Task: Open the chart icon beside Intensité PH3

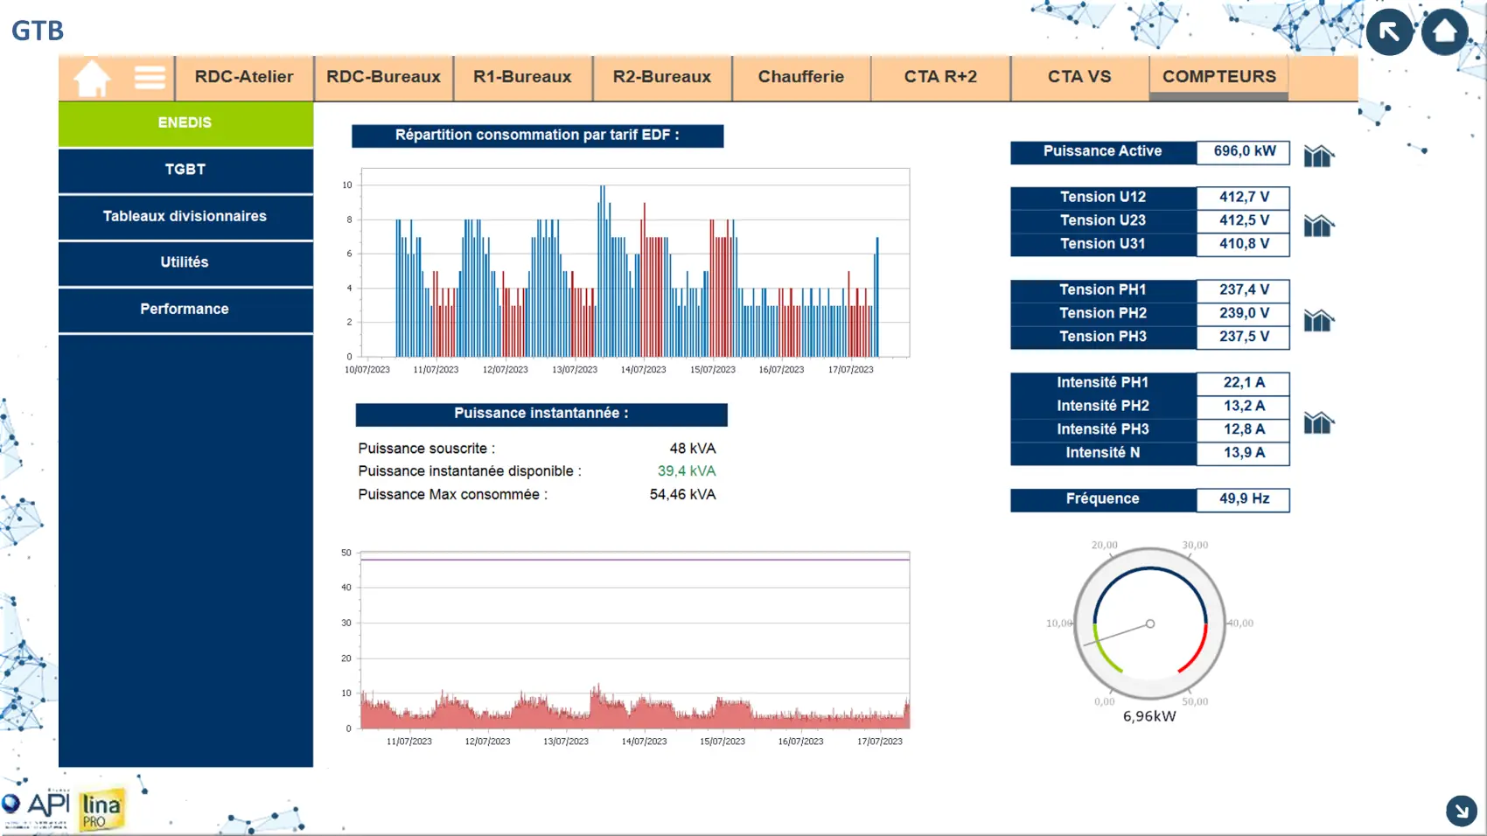Action: coord(1318,423)
